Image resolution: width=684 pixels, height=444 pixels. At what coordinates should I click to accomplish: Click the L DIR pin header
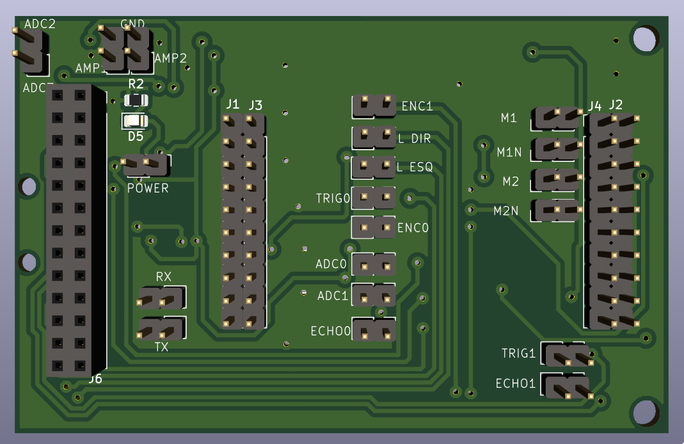point(374,137)
